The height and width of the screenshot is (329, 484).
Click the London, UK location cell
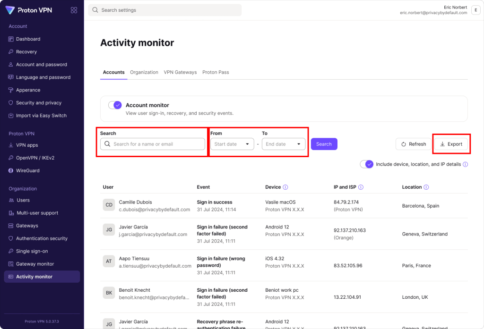point(415,297)
